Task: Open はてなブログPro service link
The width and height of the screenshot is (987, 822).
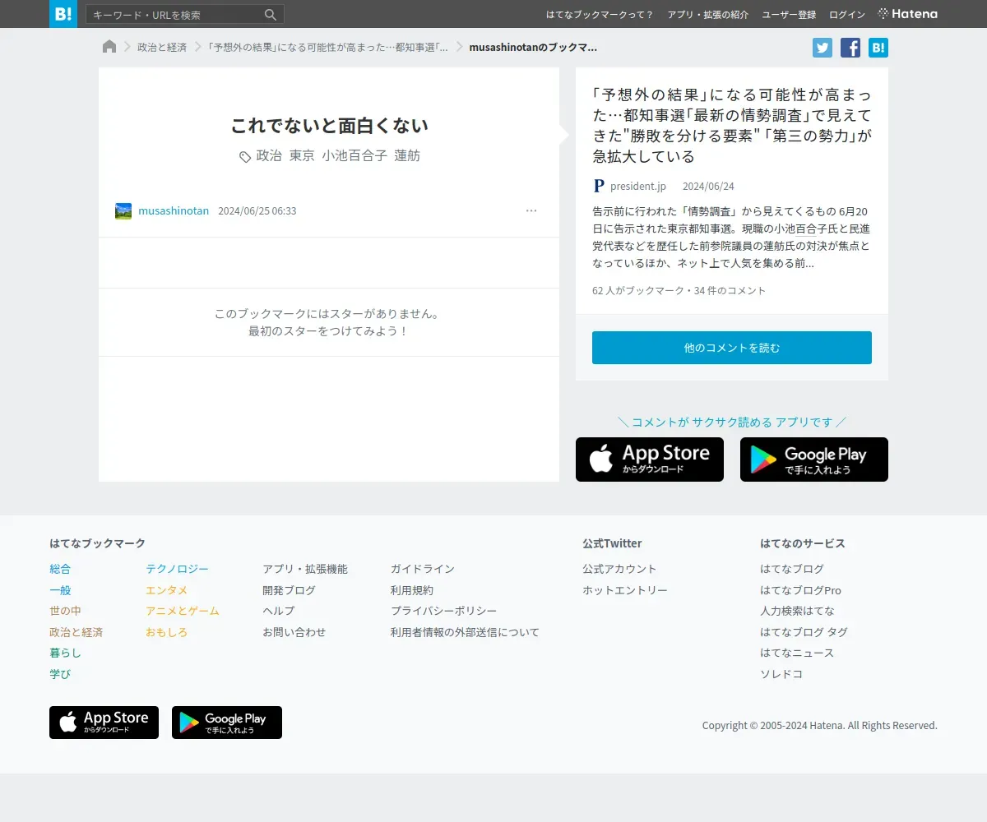Action: [x=800, y=590]
